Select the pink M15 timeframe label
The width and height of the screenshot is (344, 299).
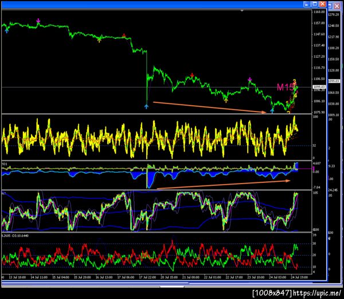[x=285, y=87]
